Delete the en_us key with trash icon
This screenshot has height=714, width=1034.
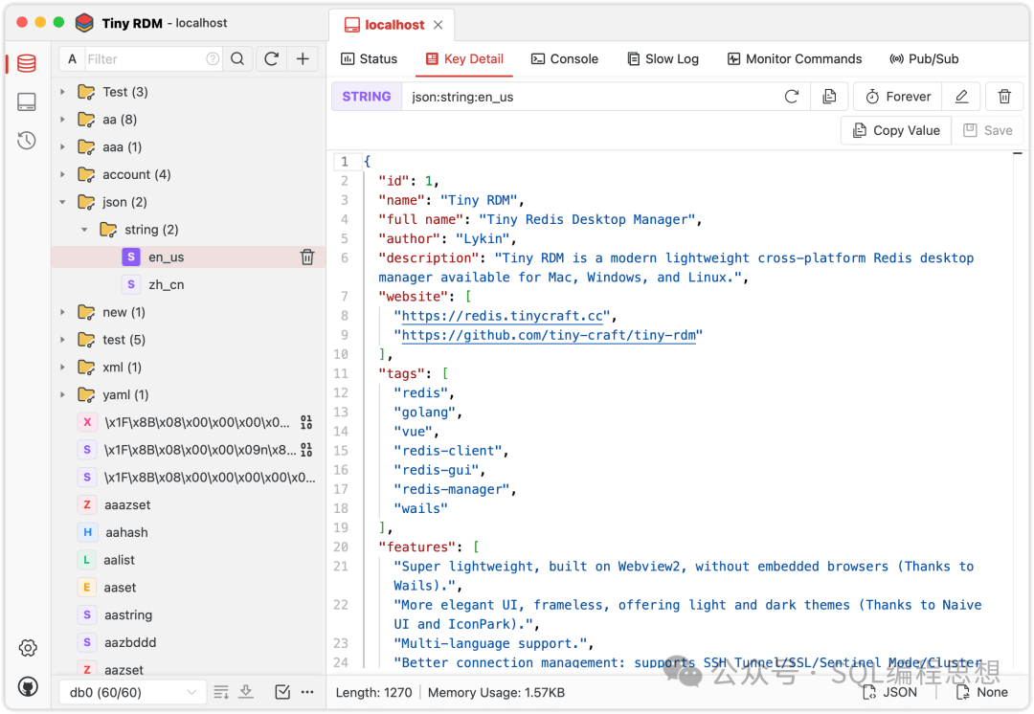[307, 257]
